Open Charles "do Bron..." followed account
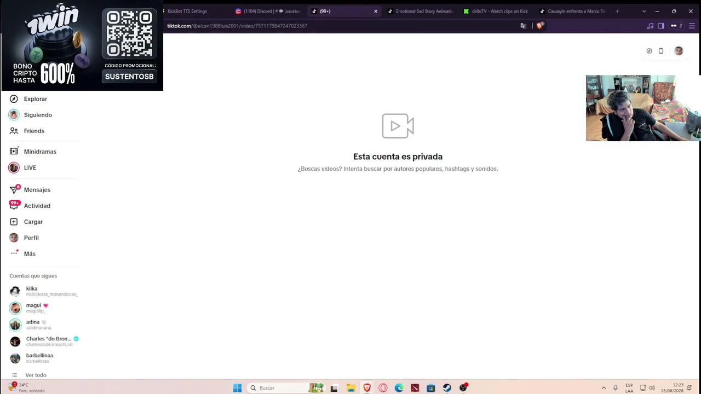This screenshot has width=701, height=394. [44, 341]
